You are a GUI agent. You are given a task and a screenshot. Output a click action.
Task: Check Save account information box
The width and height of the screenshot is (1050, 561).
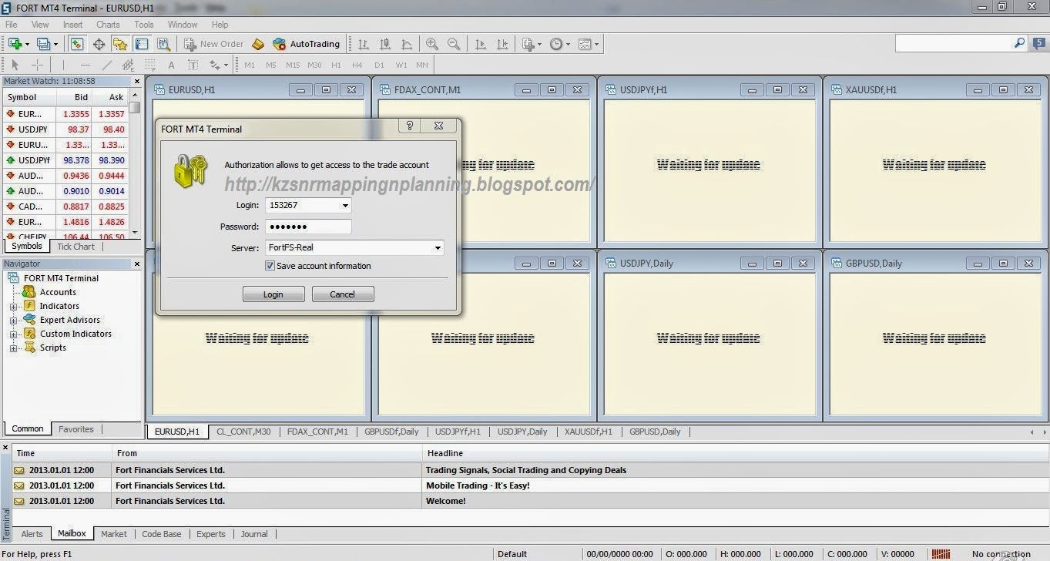point(270,266)
